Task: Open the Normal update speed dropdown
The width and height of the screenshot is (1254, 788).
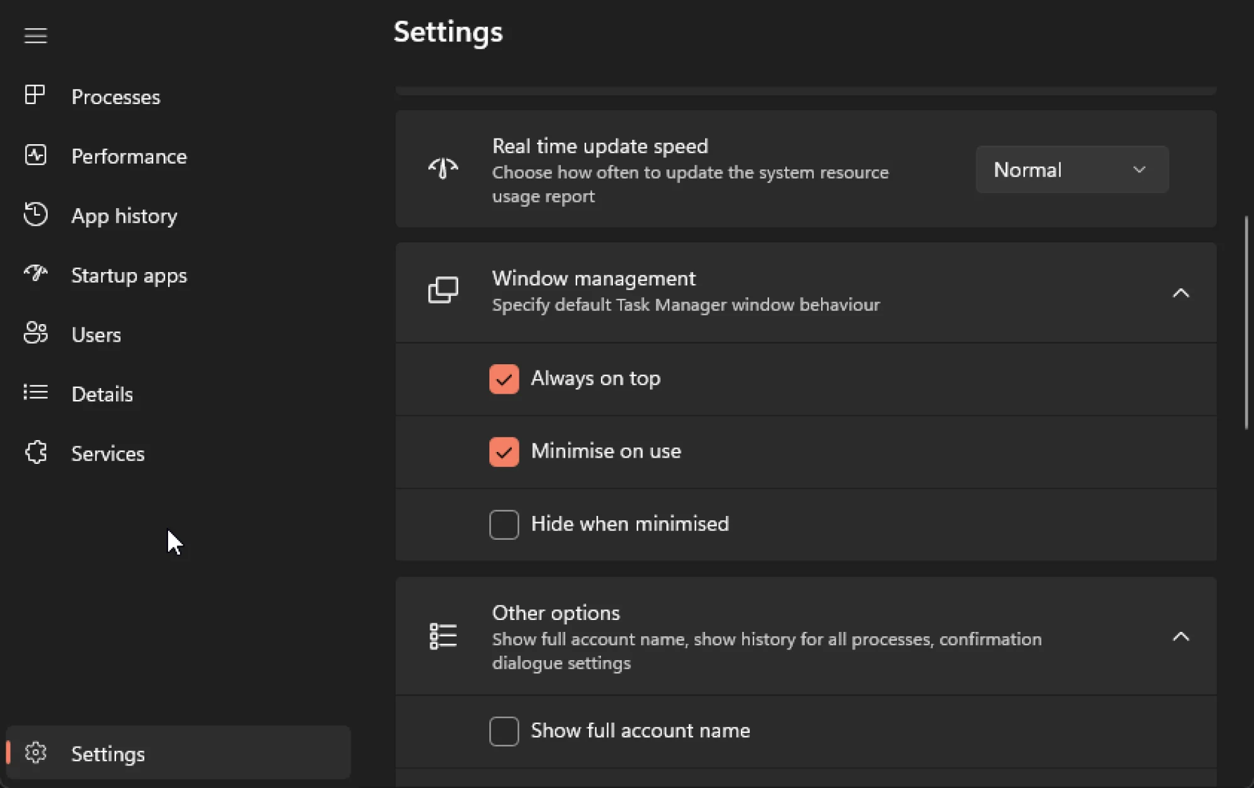Action: (x=1072, y=170)
